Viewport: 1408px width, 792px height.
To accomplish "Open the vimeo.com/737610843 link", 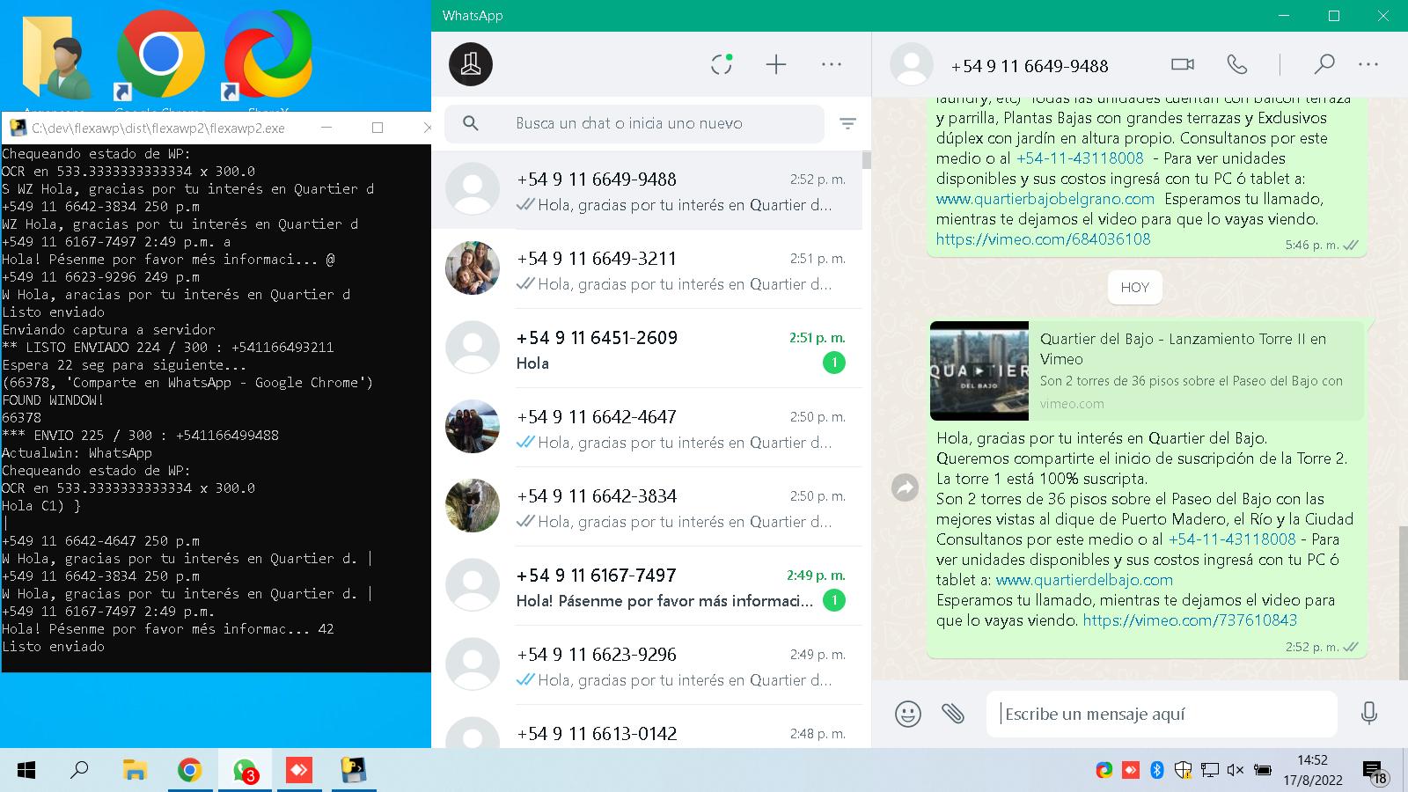I will [1190, 620].
